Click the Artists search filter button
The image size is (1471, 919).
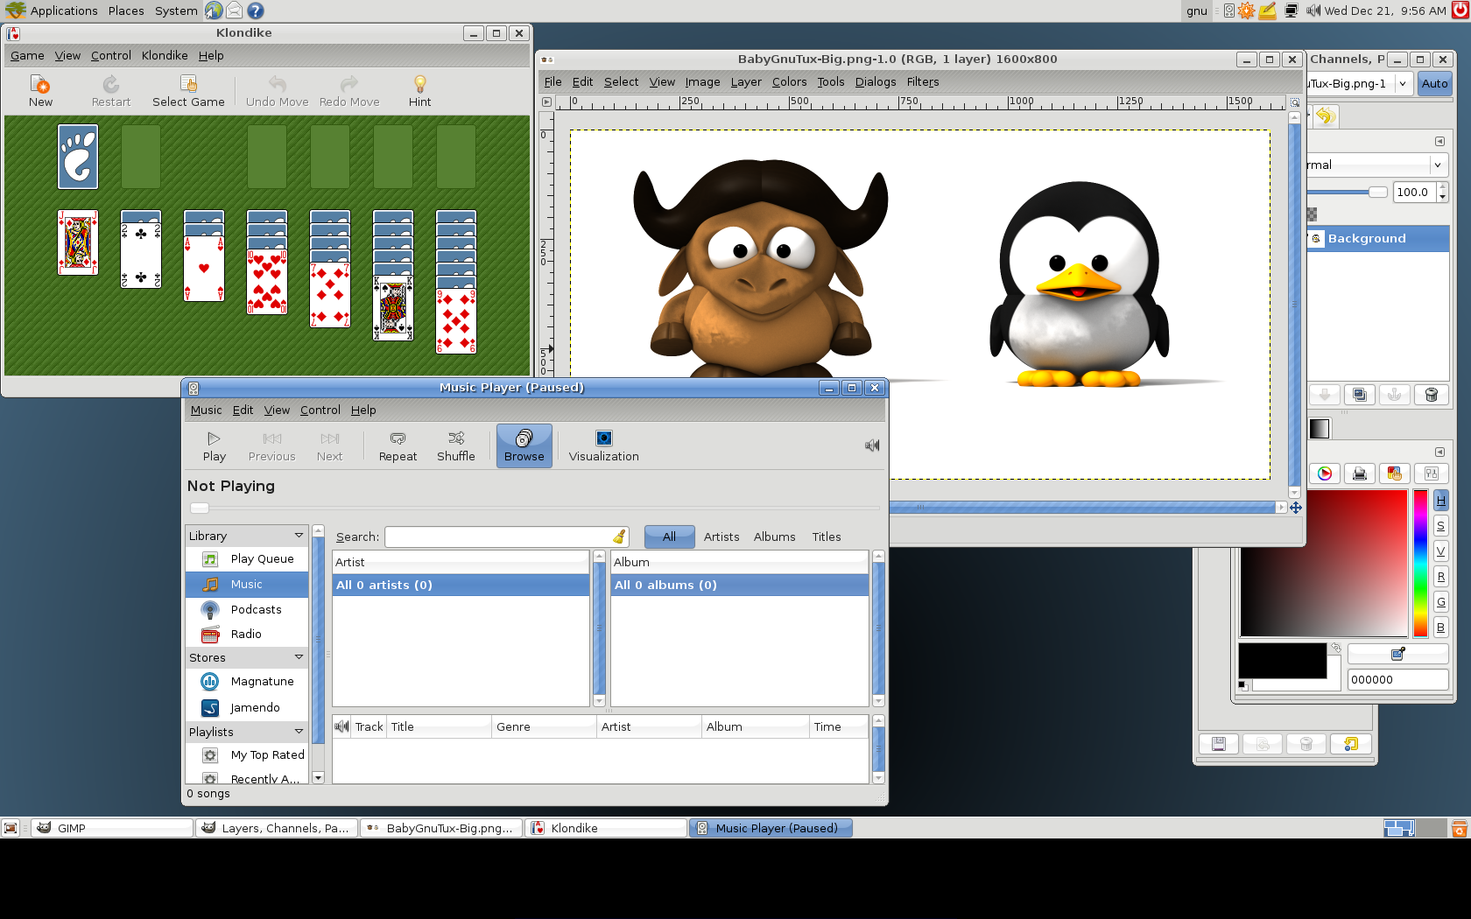(721, 537)
